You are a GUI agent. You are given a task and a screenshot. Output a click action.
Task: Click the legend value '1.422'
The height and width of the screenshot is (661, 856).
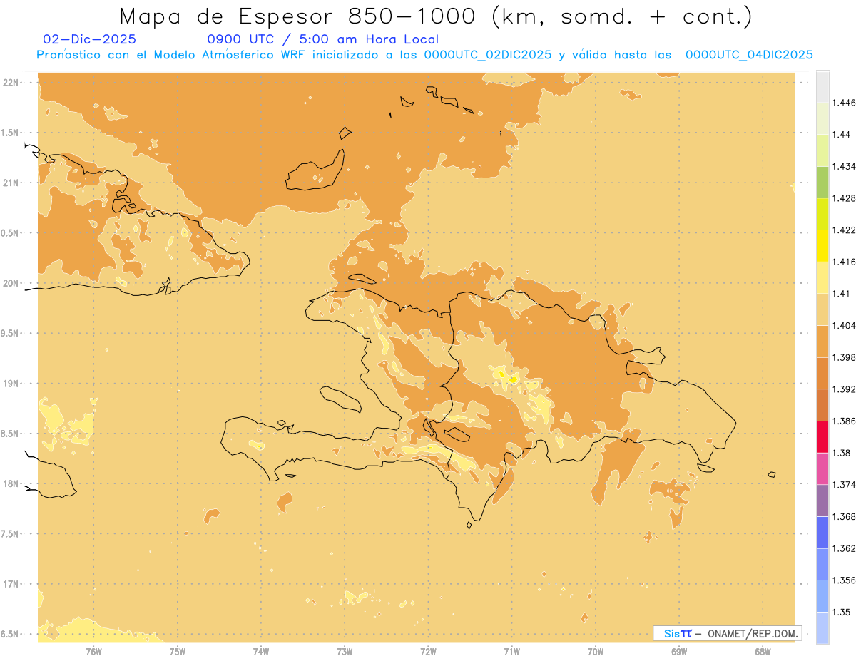pos(844,230)
